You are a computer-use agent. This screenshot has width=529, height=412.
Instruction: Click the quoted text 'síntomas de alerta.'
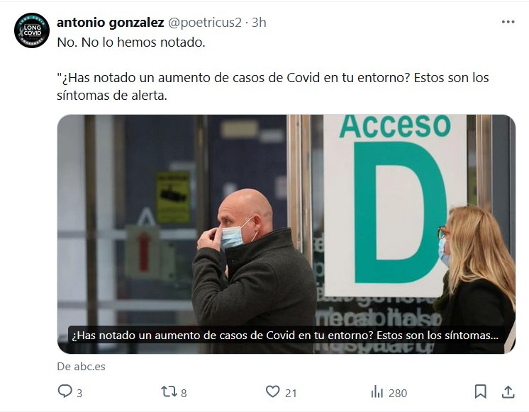112,96
